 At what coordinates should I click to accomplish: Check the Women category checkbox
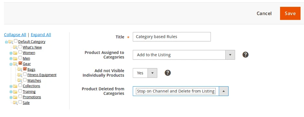pos(20,52)
